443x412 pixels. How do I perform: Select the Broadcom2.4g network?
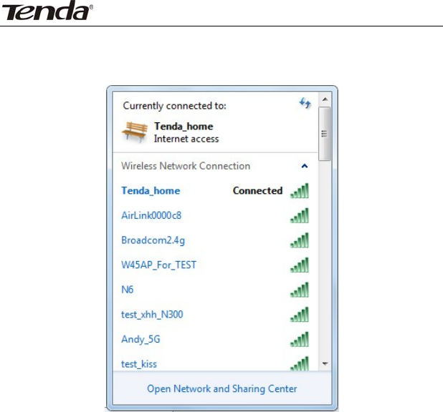click(215, 240)
